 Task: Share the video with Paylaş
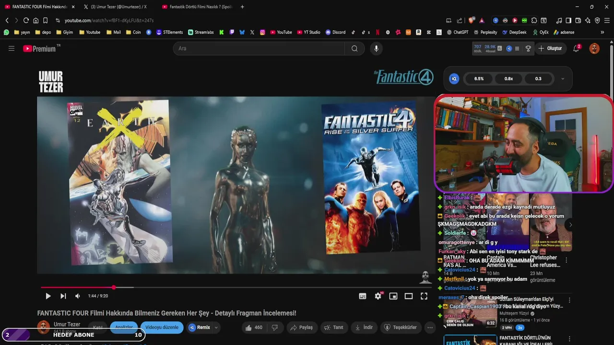(301, 327)
